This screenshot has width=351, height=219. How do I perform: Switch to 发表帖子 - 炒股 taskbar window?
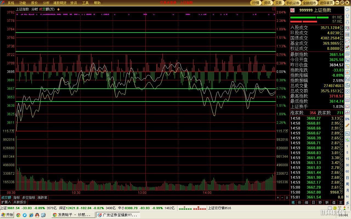73,215
